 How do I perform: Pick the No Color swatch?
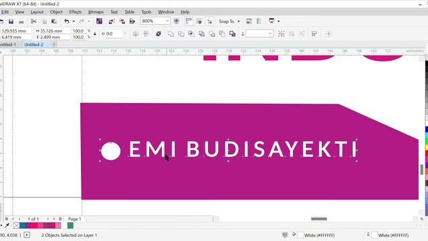click(16, 226)
